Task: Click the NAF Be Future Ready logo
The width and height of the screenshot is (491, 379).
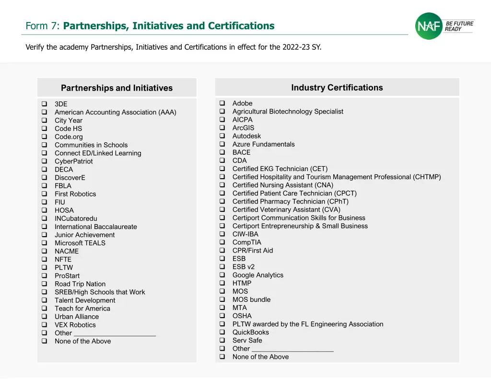Action: click(x=444, y=26)
